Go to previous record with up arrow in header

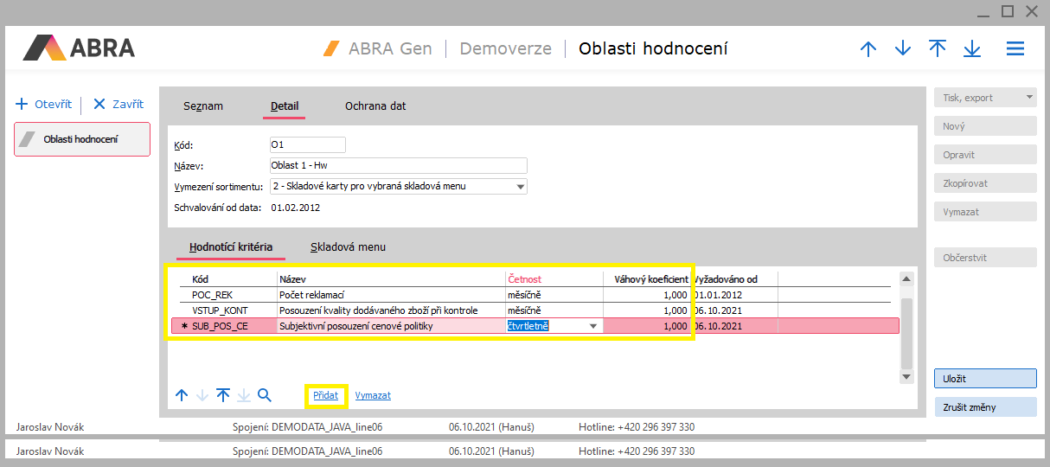(x=868, y=49)
